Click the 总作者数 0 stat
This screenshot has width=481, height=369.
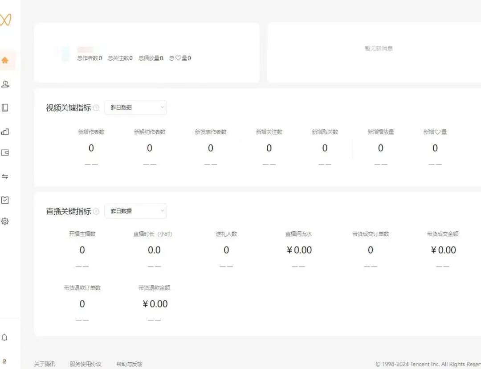(x=89, y=58)
